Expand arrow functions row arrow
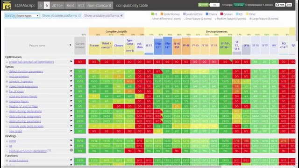299x168 pixels. tap(71, 160)
